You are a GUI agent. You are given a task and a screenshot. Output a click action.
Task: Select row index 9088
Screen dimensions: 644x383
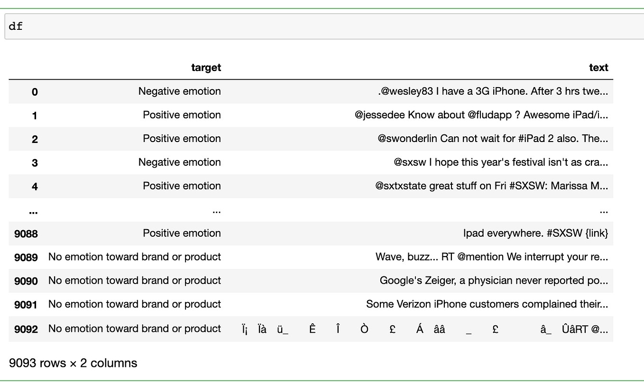point(26,234)
